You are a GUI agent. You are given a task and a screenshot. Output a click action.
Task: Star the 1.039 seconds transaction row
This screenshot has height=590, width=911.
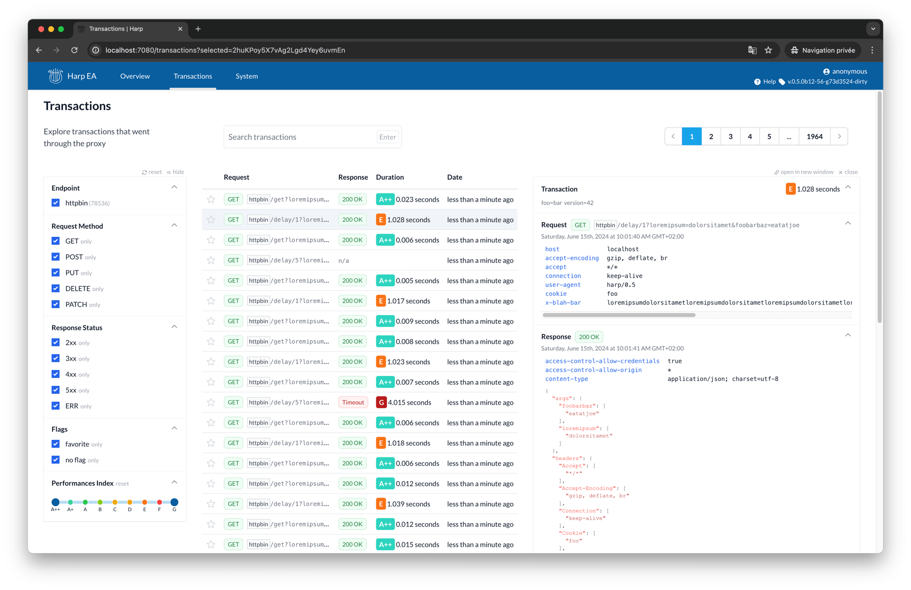tap(211, 504)
